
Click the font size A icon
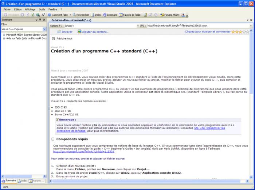43,15
